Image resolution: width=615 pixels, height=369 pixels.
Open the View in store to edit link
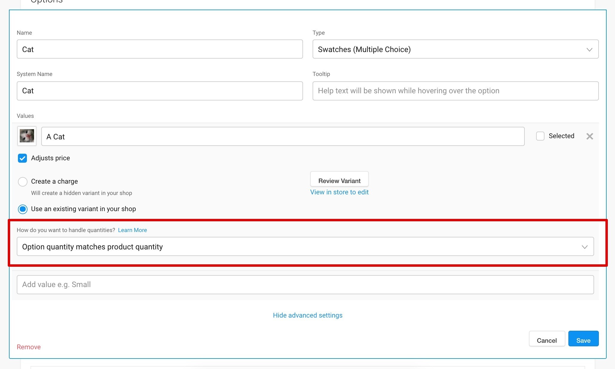pos(339,192)
